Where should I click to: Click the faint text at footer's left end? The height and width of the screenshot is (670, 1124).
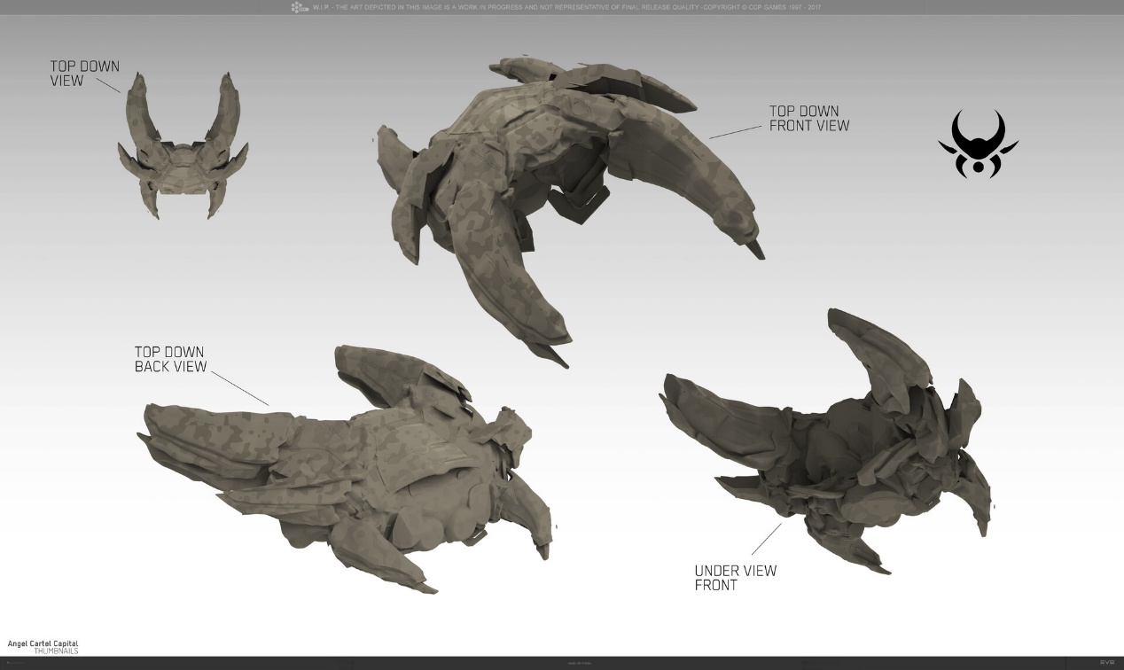tap(16, 663)
